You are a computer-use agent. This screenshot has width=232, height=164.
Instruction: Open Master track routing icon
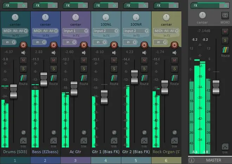[x=225, y=50]
